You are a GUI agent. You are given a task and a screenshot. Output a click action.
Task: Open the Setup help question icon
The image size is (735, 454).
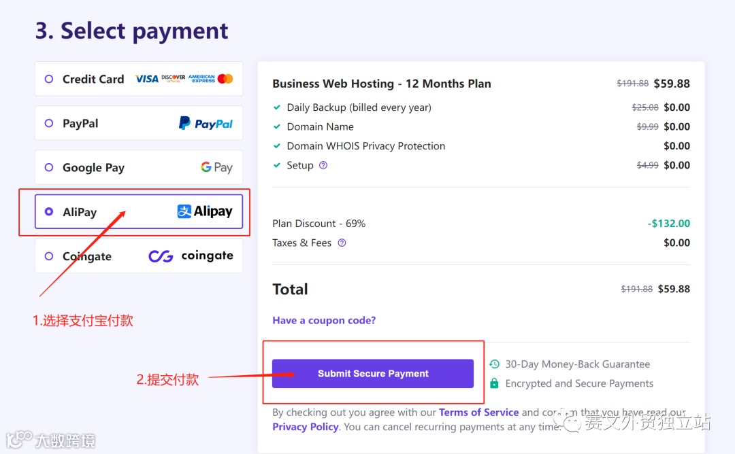pos(323,165)
